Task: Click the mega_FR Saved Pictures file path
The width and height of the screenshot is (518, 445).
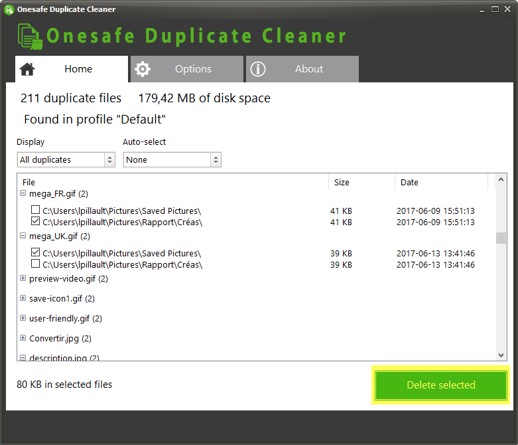Action: click(x=121, y=211)
